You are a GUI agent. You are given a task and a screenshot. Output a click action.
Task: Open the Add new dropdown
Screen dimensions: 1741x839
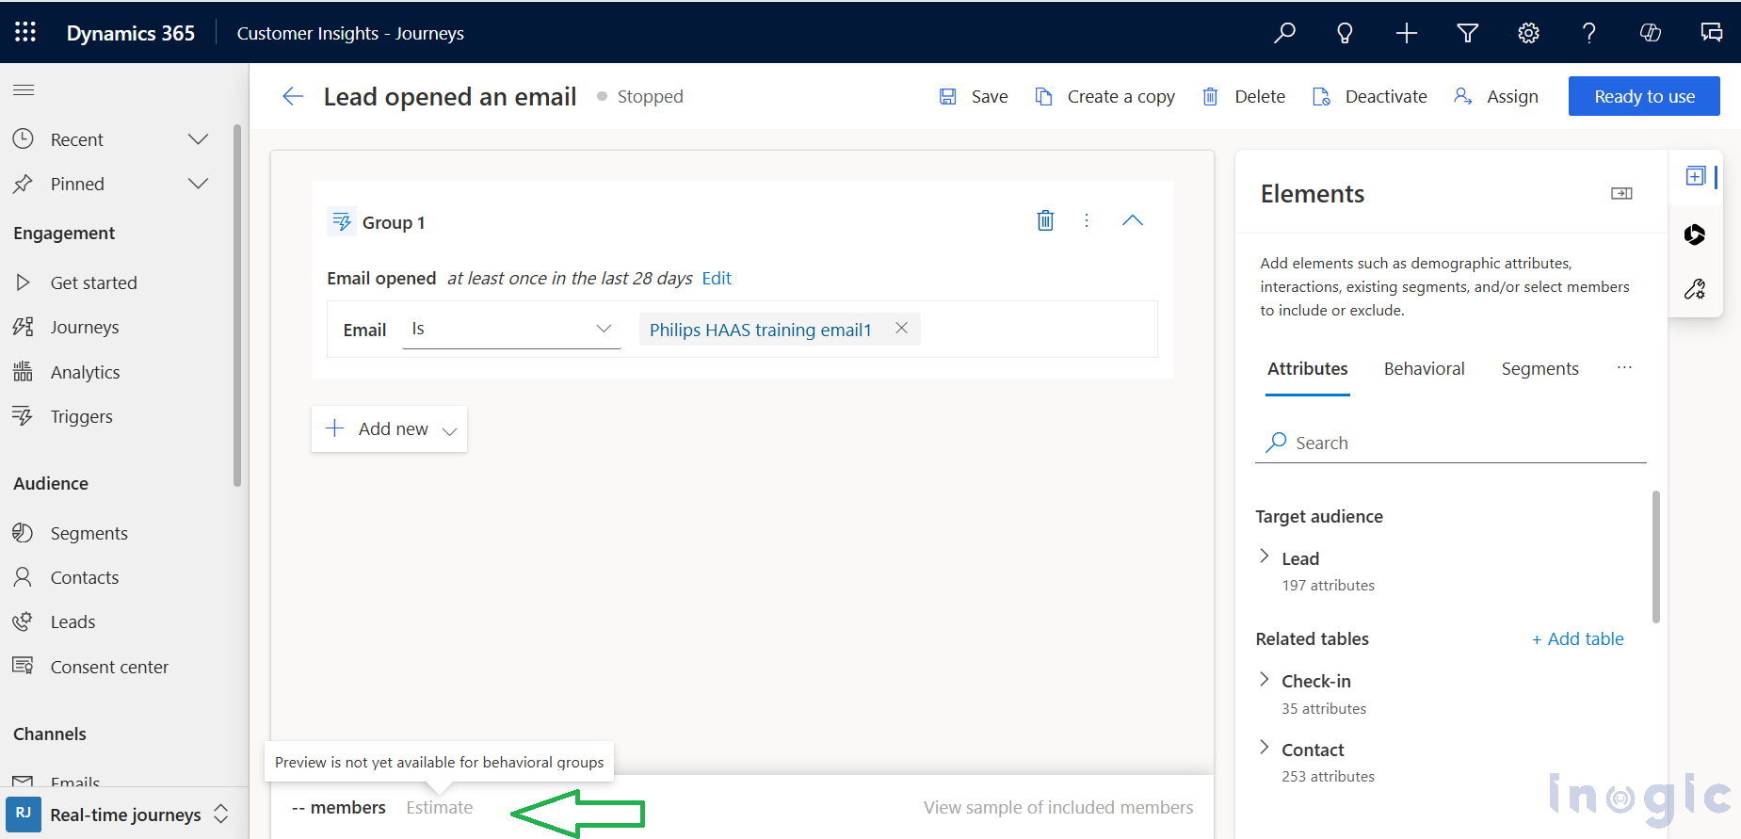coord(389,428)
